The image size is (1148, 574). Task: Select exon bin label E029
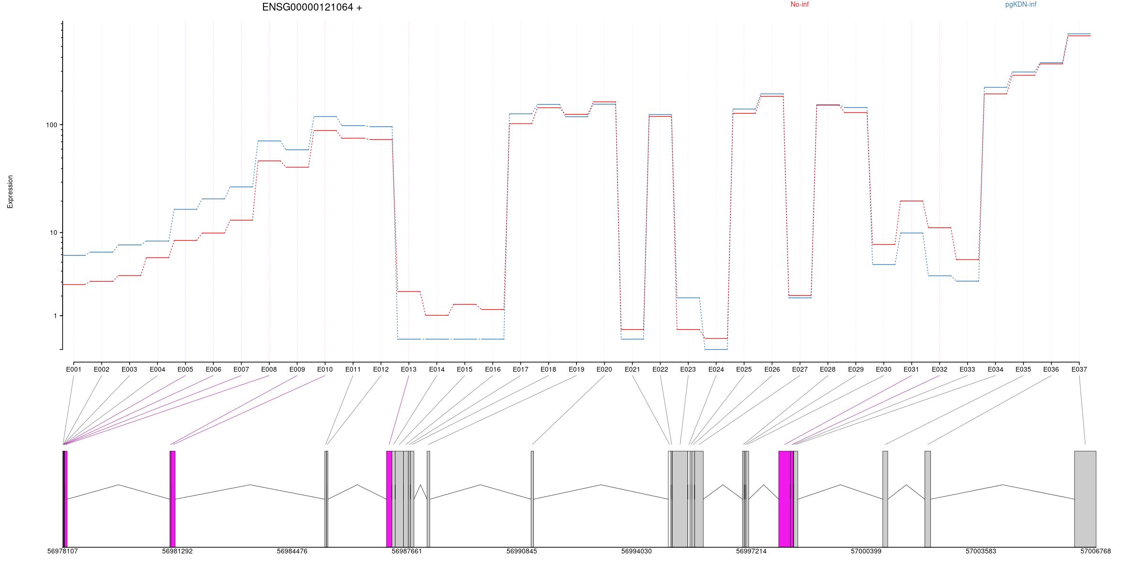tap(856, 369)
